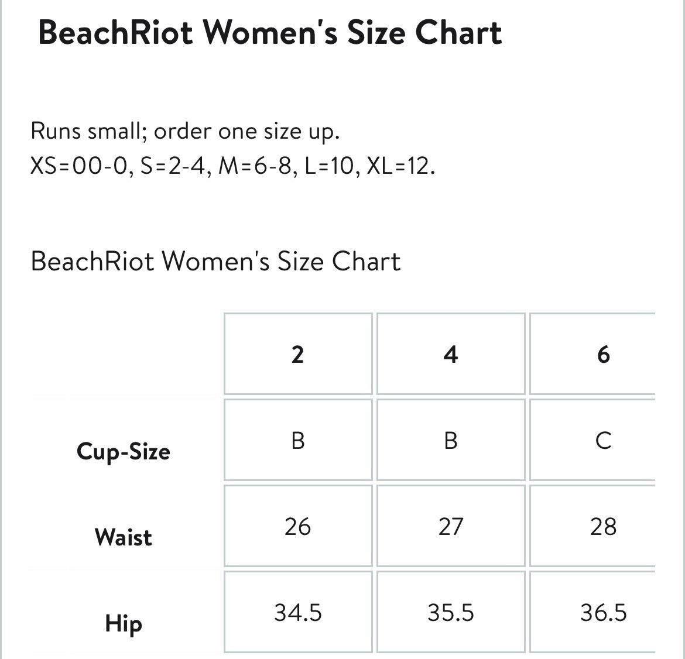
Task: Select the size 2 column header
Action: (x=298, y=353)
